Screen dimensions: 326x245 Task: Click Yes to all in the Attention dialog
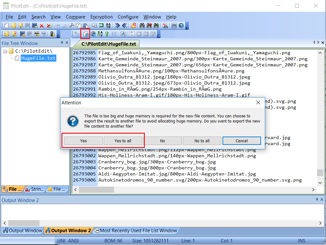(123, 141)
